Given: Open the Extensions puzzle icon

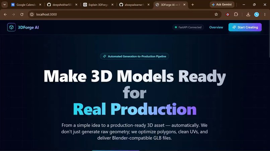Looking at the screenshot, I should [x=236, y=14].
